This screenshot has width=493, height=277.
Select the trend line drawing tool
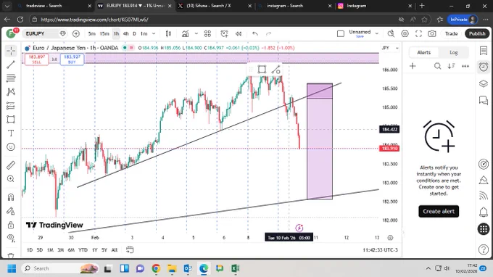11,65
